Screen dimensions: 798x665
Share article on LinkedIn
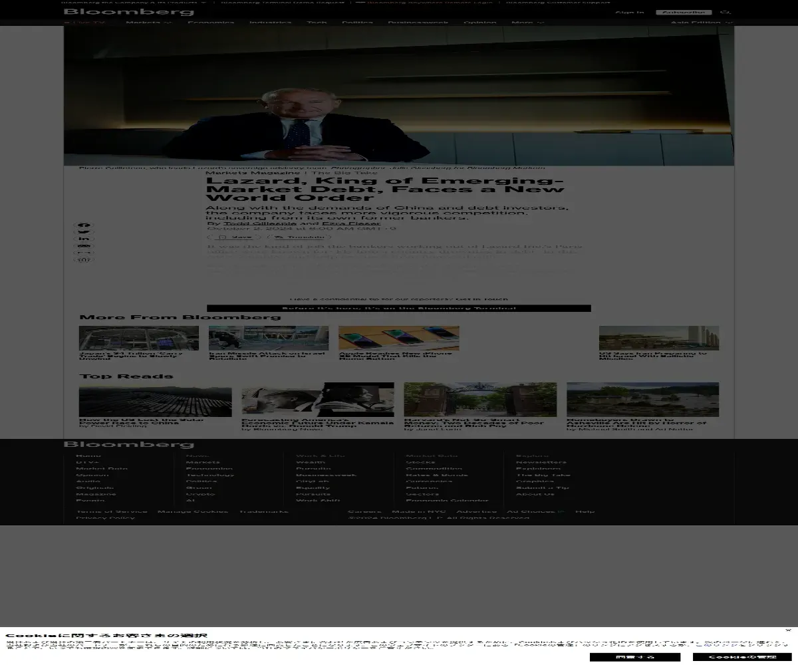click(84, 239)
